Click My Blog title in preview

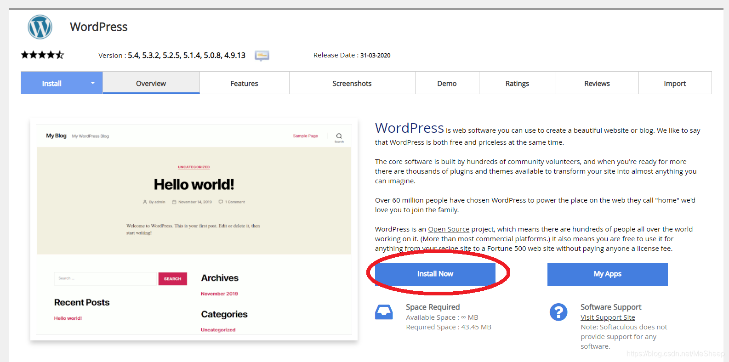click(56, 136)
